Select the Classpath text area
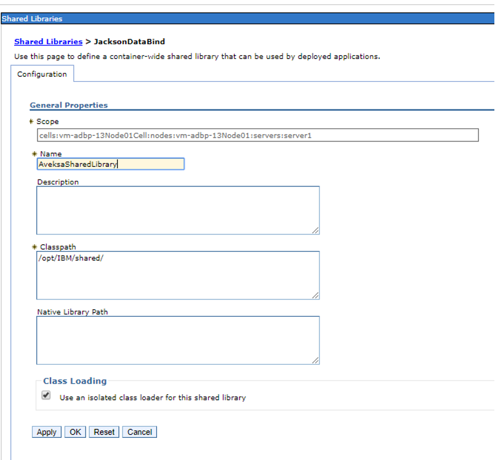The width and height of the screenshot is (503, 460). (177, 274)
